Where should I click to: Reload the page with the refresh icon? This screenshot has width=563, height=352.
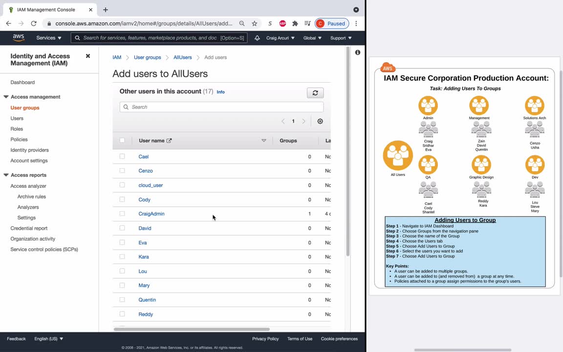pyautogui.click(x=34, y=23)
